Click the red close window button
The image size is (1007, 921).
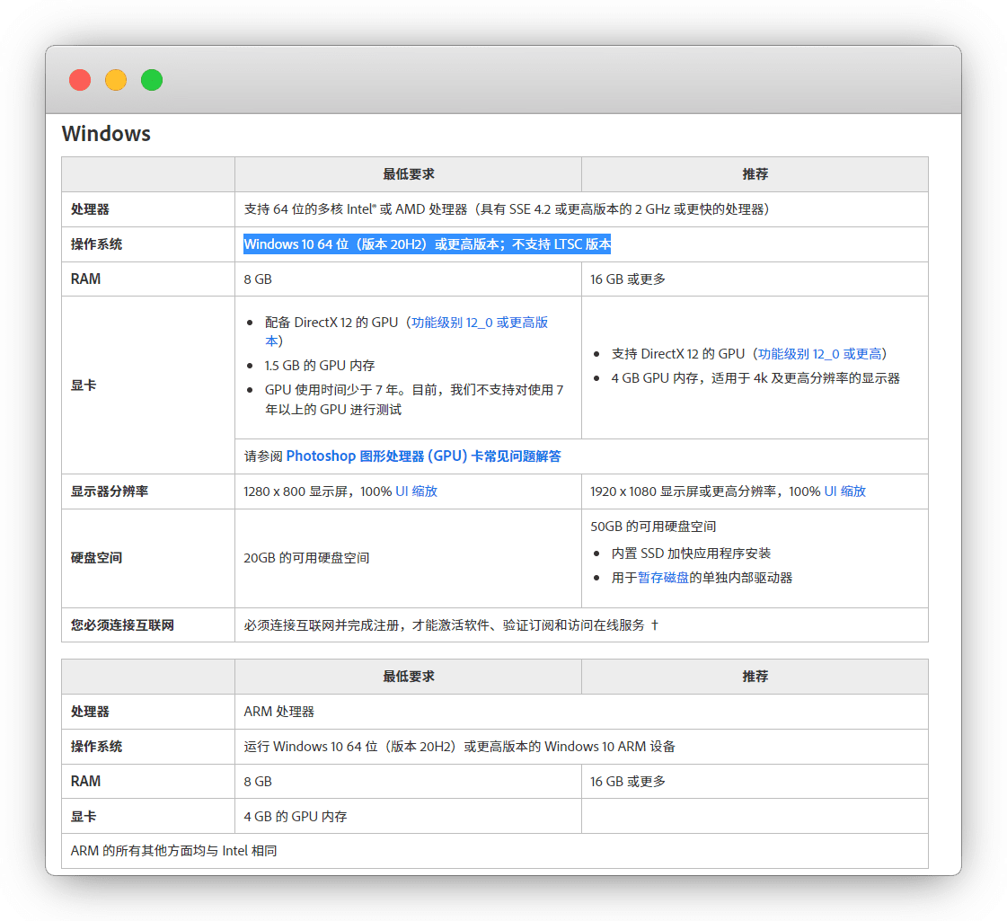[x=80, y=80]
